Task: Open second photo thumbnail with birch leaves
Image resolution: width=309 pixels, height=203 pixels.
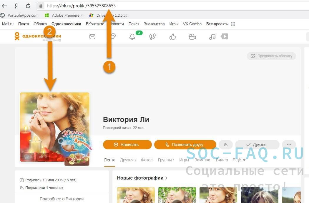Action: coord(177,195)
